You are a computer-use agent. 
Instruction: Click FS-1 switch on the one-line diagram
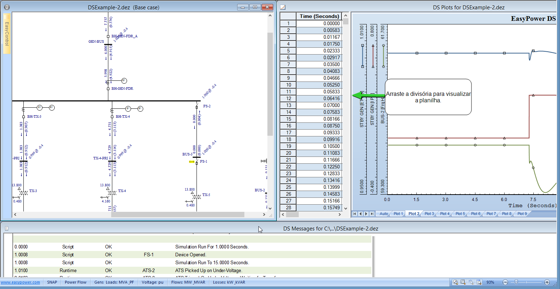tap(197, 163)
